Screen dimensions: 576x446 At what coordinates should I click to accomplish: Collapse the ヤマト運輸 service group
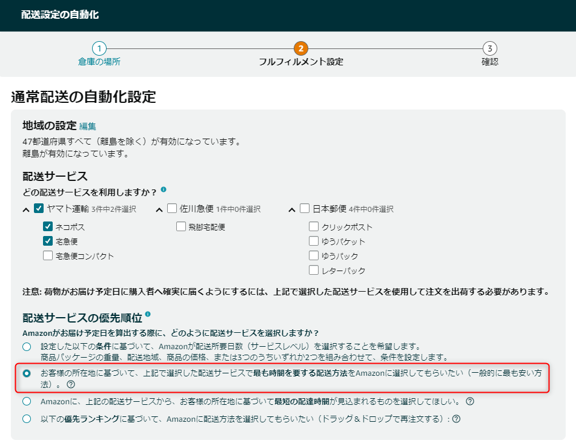click(x=25, y=210)
